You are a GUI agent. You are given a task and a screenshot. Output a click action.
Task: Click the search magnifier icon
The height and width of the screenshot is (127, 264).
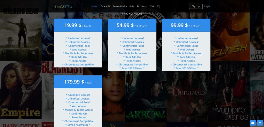(x=159, y=6)
